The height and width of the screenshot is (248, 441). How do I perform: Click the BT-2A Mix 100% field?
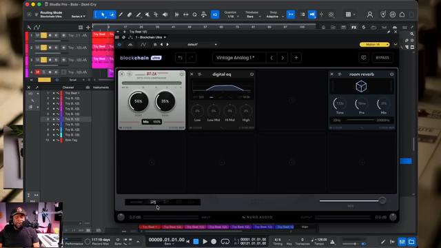tap(152, 122)
